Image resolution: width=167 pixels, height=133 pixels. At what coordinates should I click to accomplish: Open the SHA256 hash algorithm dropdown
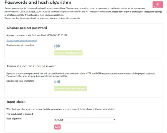point(85,120)
